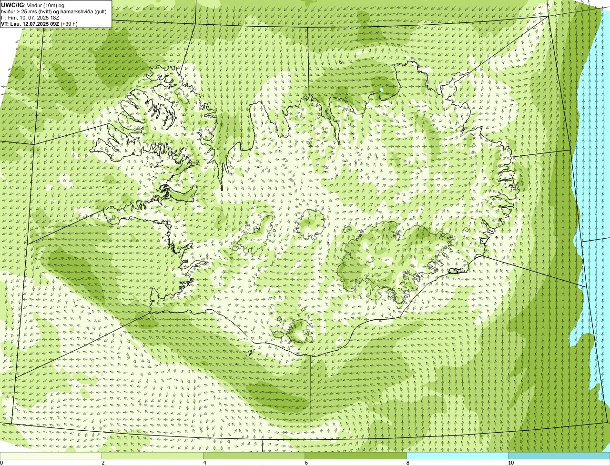Click the scale label '6'
Viewport: 610px width, 466px height.
[x=306, y=463]
